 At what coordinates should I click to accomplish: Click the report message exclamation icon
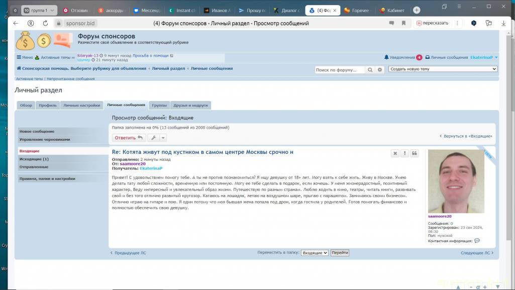coord(405,154)
